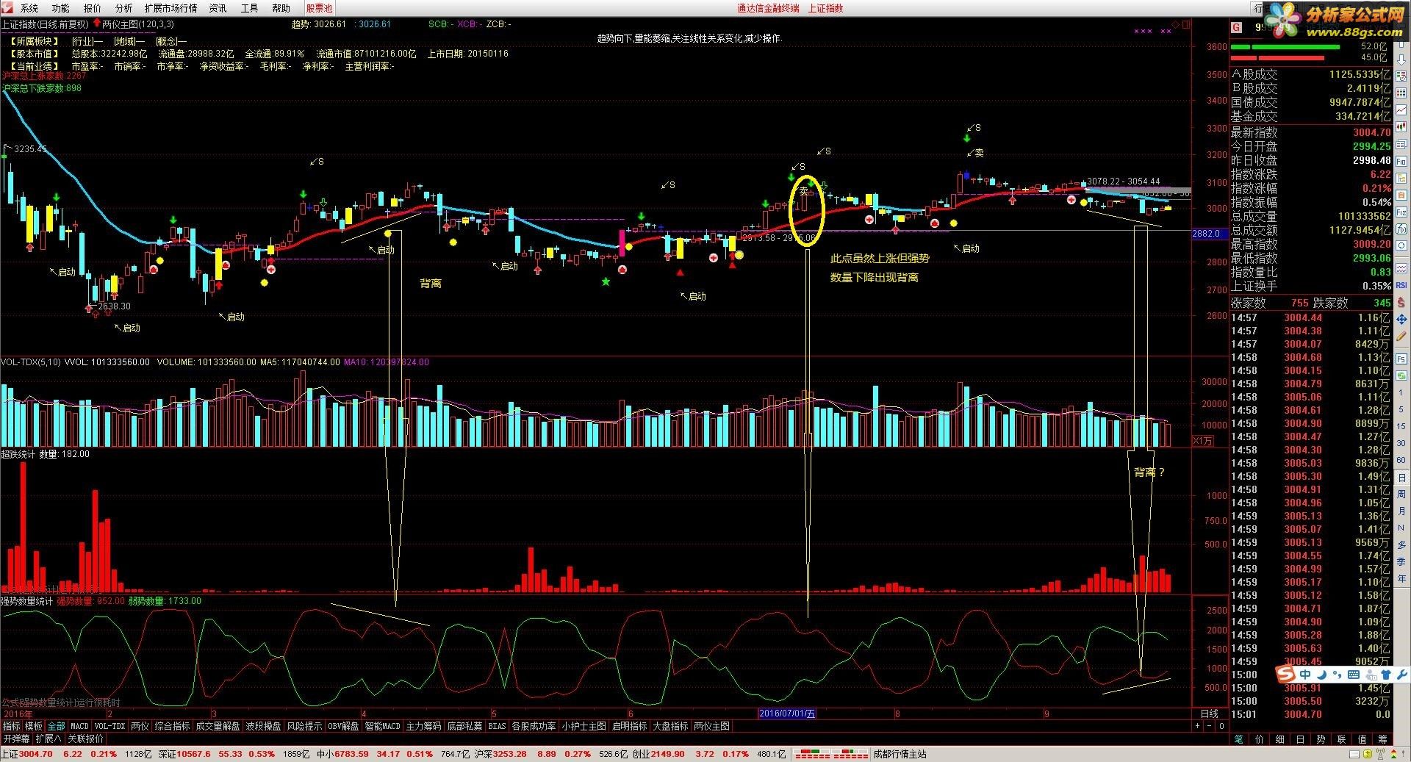
Task: Select the 1-minute period button
Action: point(1401,392)
